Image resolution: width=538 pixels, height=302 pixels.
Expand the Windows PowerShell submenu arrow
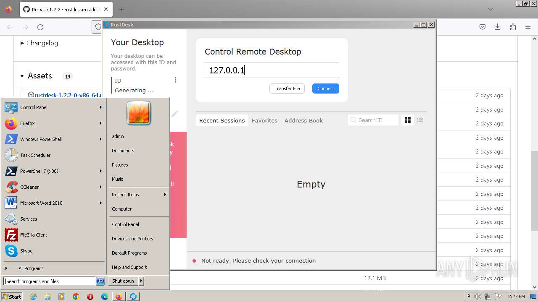[101, 139]
